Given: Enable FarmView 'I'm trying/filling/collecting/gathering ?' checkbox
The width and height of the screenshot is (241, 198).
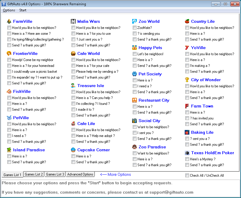Looking at the screenshot, I should (9, 39).
